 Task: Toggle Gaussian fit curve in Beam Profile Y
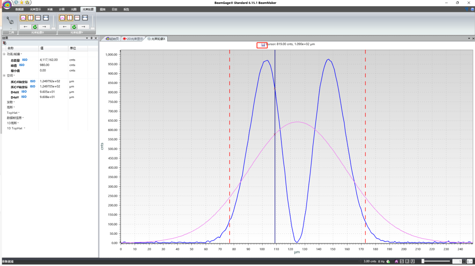(62, 18)
